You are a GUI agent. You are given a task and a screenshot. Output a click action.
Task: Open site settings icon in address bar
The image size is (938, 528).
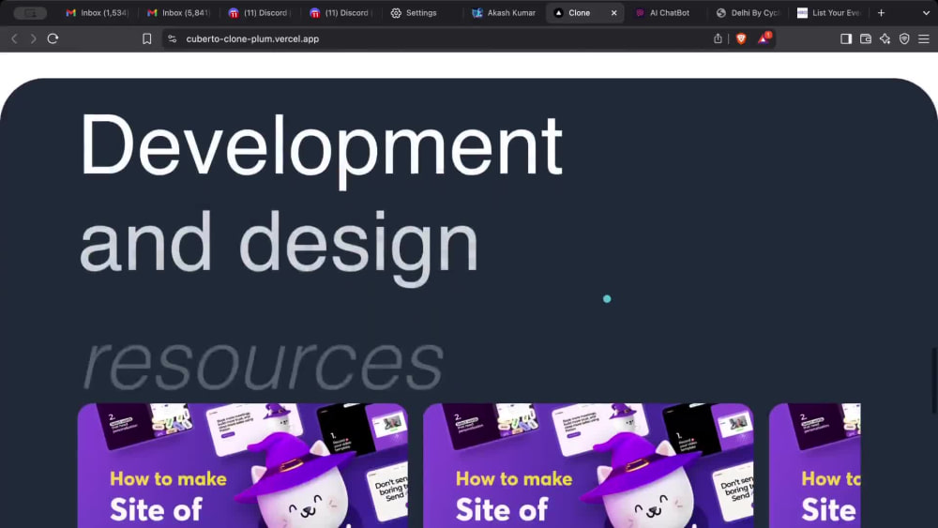click(173, 38)
